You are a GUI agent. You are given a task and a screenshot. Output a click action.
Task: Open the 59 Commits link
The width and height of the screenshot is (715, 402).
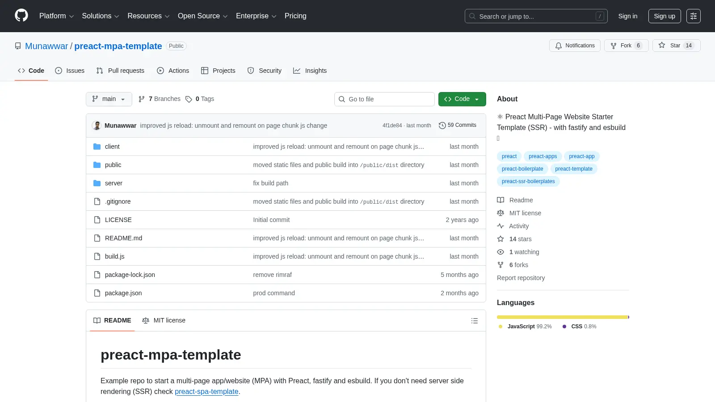(x=458, y=126)
